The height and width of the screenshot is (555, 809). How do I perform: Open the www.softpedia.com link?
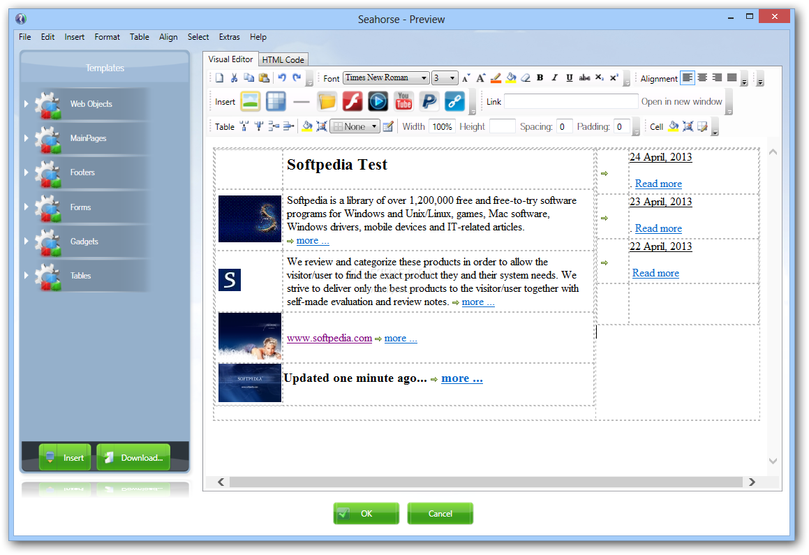tap(329, 339)
